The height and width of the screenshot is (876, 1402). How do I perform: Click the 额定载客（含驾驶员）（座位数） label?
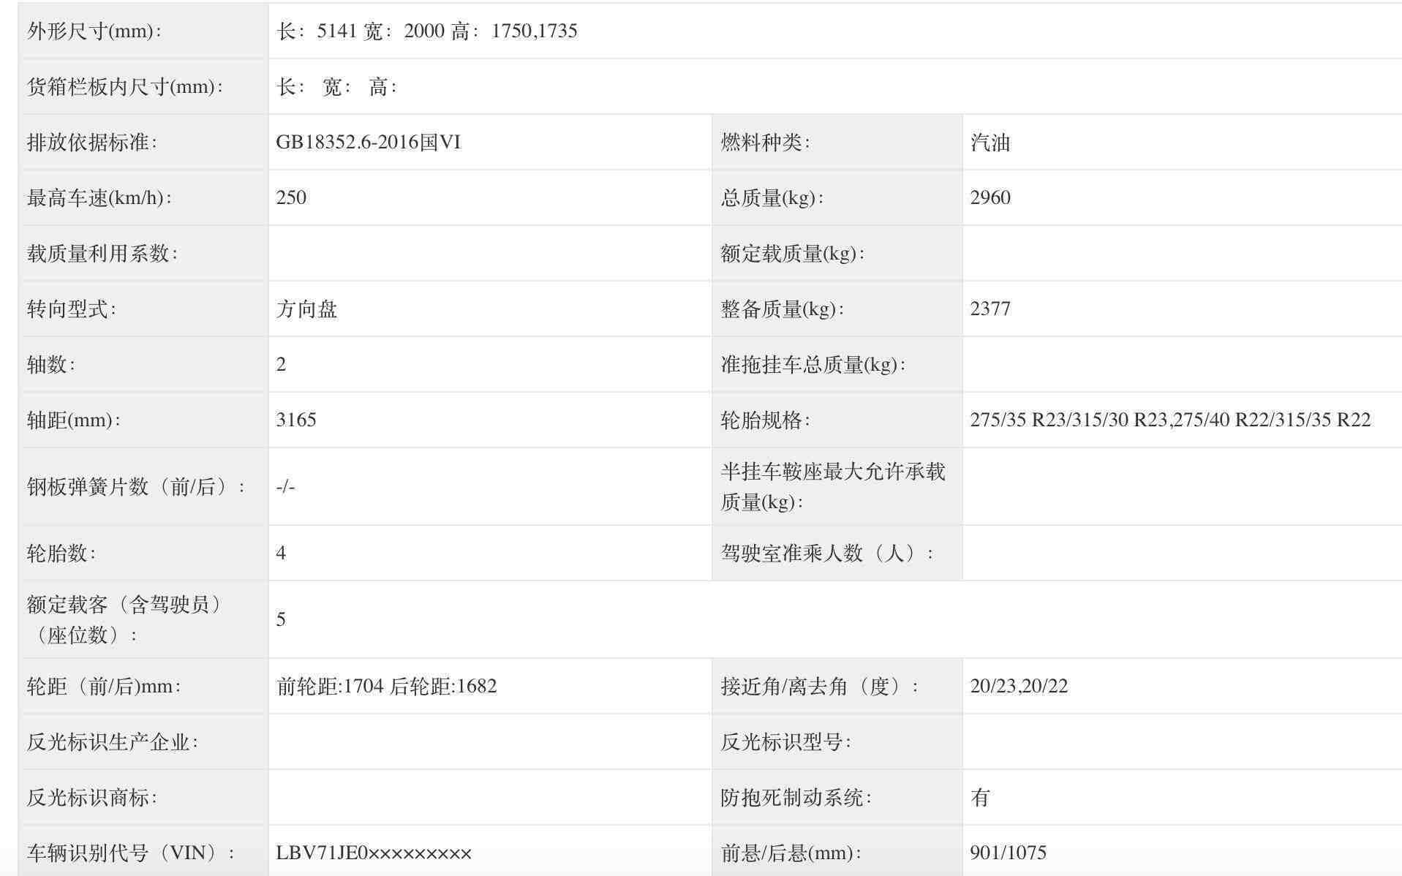click(125, 619)
